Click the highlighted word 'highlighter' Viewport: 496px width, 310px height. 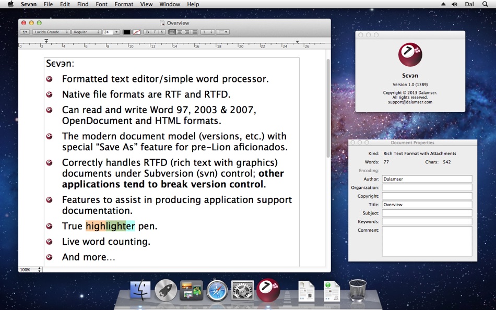pos(110,226)
